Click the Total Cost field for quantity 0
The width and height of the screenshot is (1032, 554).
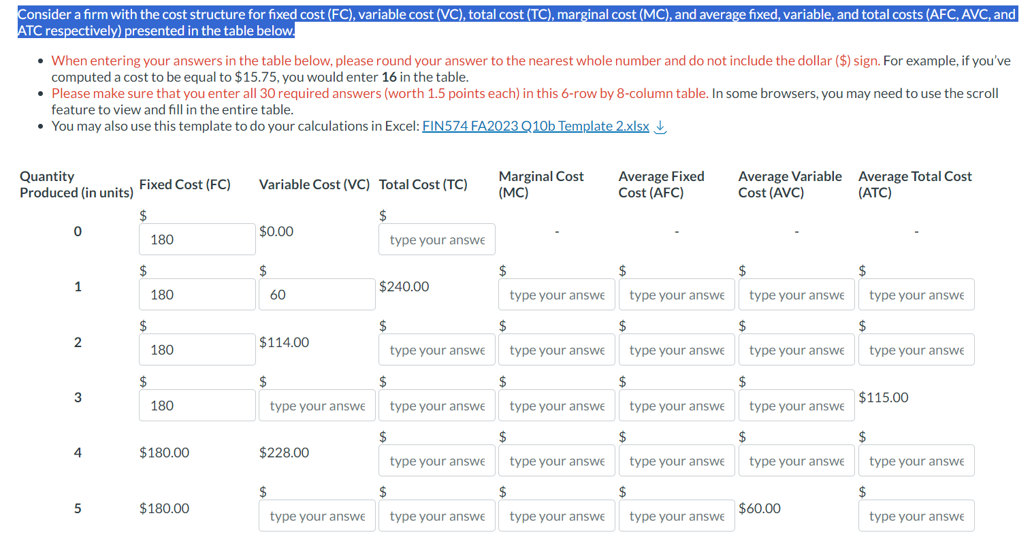coord(436,239)
